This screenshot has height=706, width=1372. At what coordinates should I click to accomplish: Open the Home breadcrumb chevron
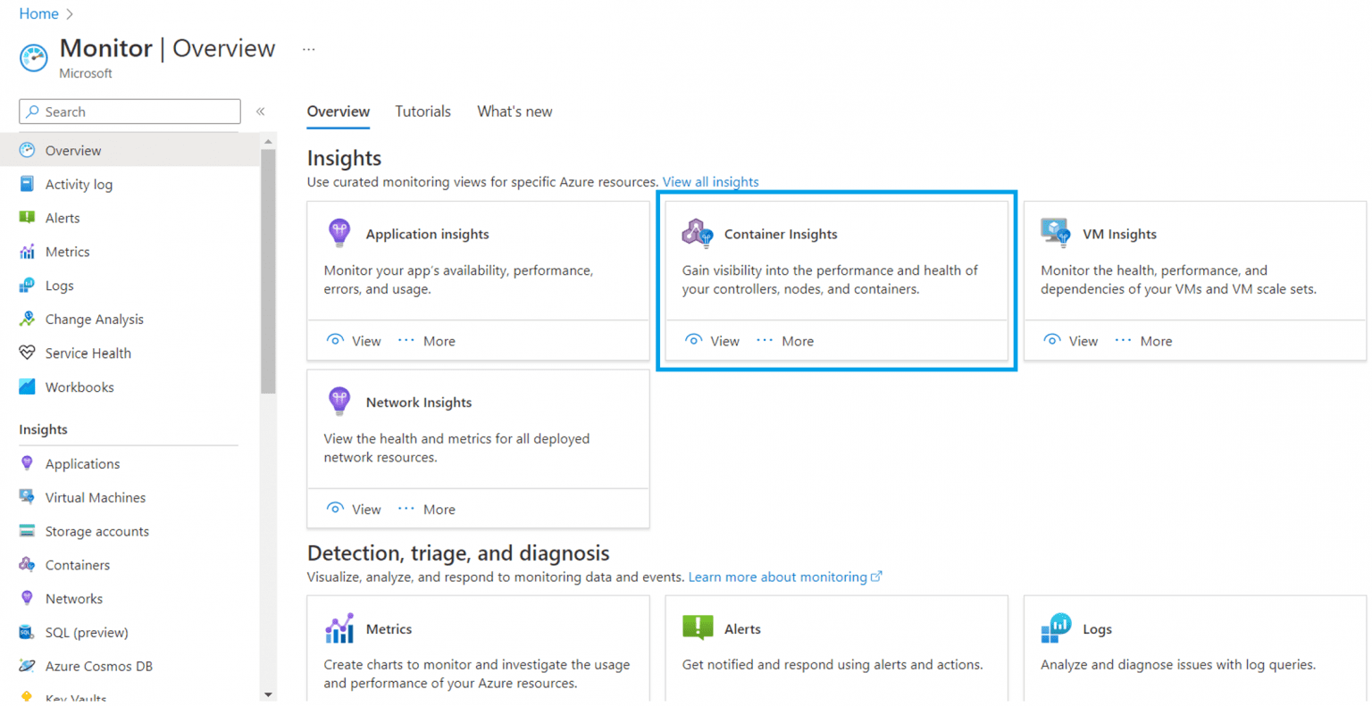(x=70, y=13)
